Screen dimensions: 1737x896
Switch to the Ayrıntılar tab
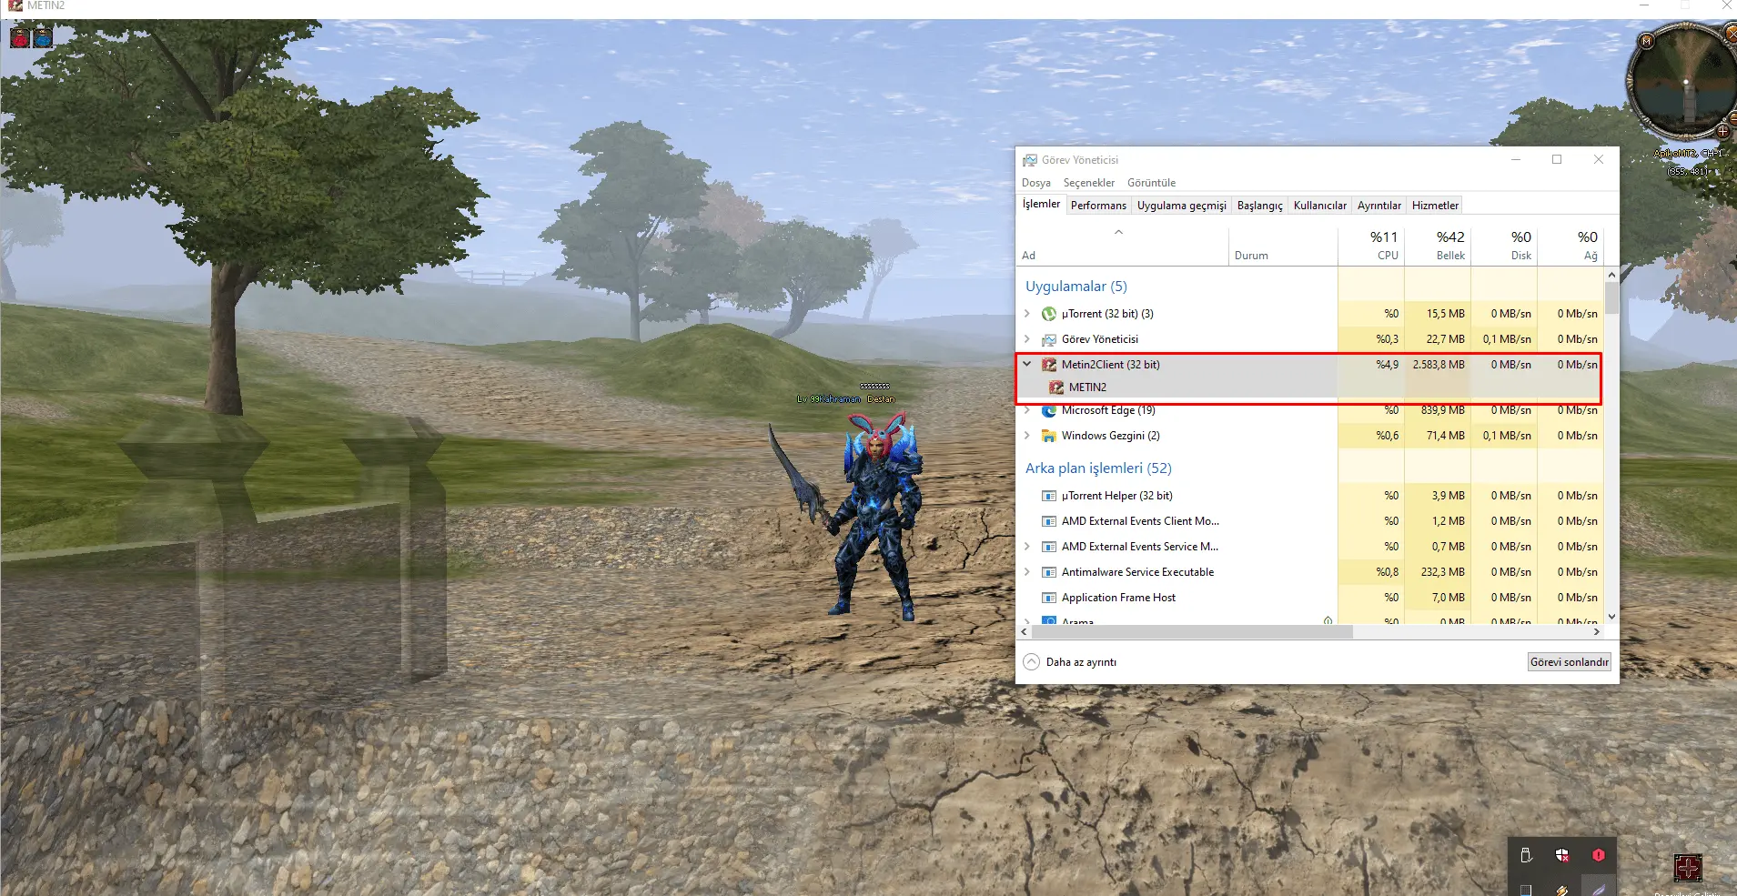point(1378,206)
